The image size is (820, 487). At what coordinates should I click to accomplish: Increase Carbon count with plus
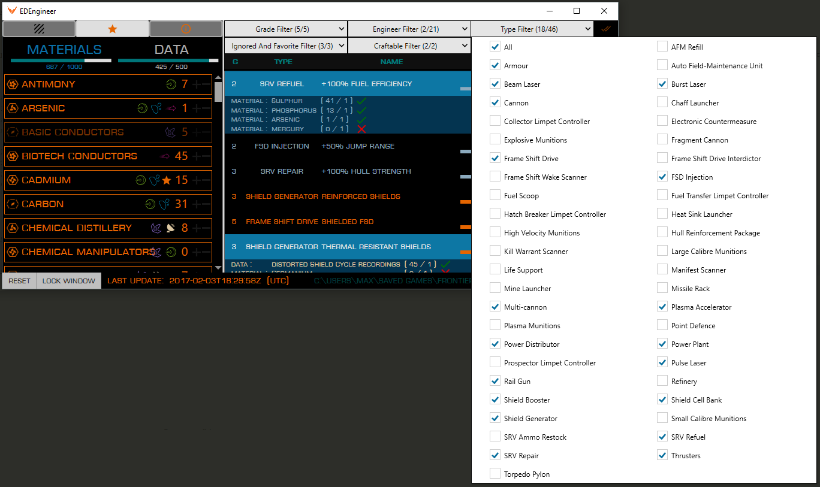pyautogui.click(x=196, y=204)
